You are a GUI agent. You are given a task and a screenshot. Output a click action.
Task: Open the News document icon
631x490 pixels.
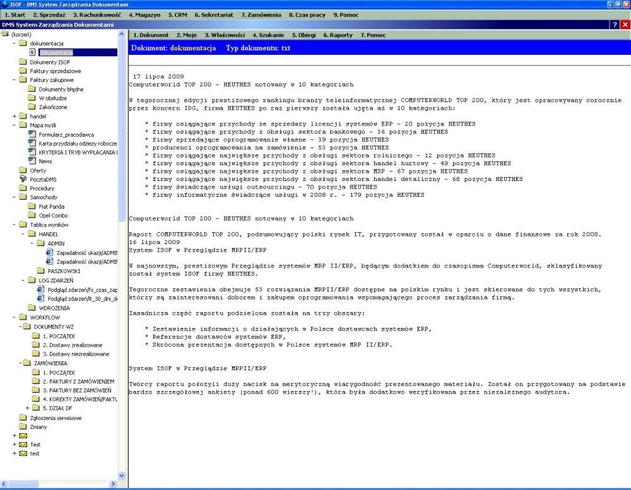point(32,161)
